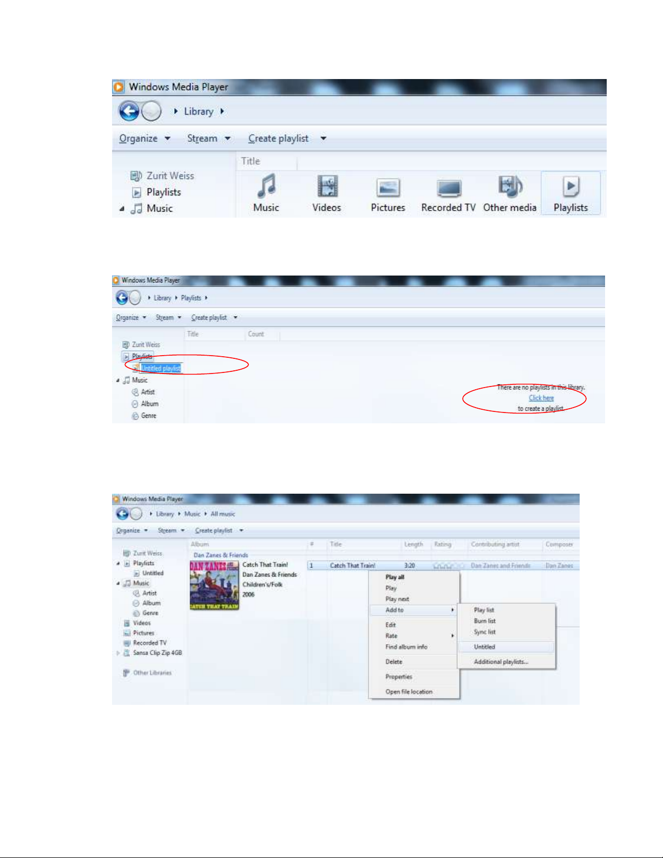Open the Organize menu in top window
The image size is (663, 858).
[x=145, y=139]
